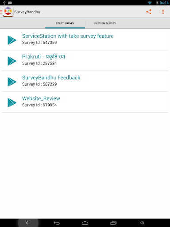The height and width of the screenshot is (227, 170).
Task: Open the three-dot overflow menu
Action: [163, 12]
